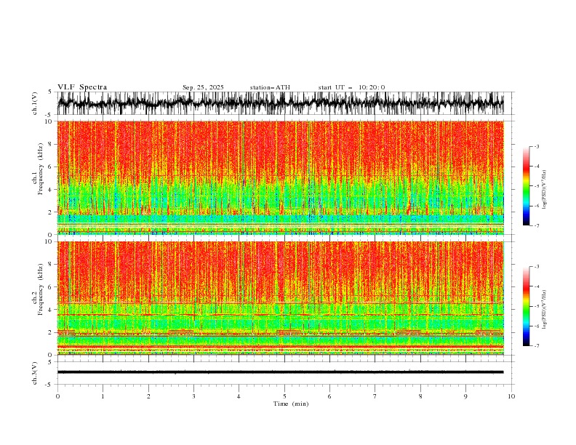Screen dimensions: 576x445
Task: Click the ch.1 waveform plot at top
Action: click(x=280, y=103)
